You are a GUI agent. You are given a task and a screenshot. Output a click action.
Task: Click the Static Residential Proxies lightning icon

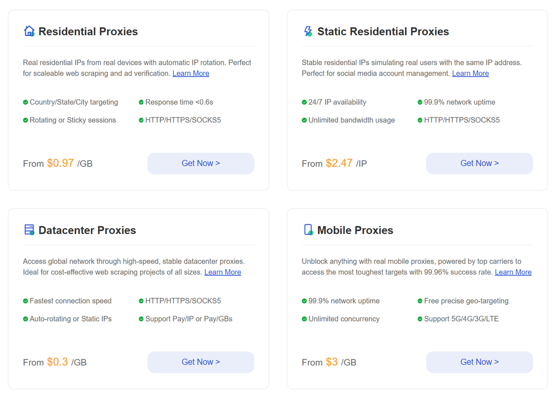tap(308, 31)
